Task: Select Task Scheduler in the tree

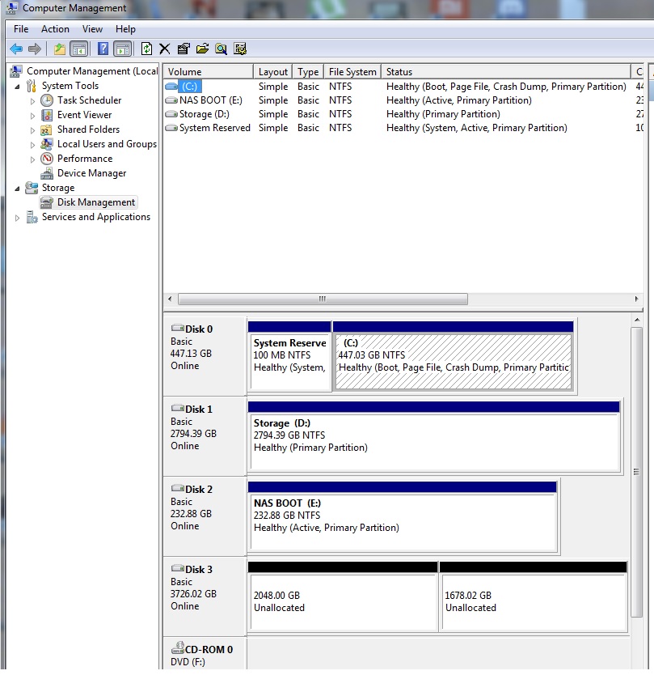Action: (x=90, y=100)
